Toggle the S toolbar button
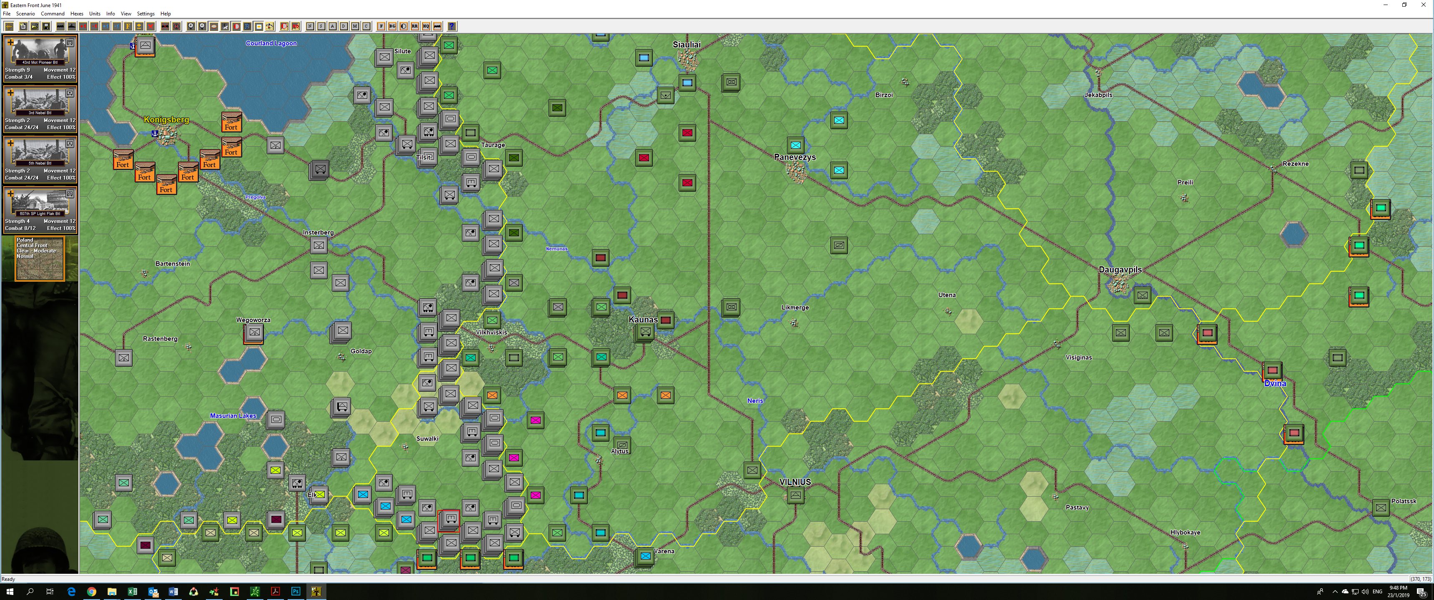Screen dimensions: 1434x600 click(321, 26)
